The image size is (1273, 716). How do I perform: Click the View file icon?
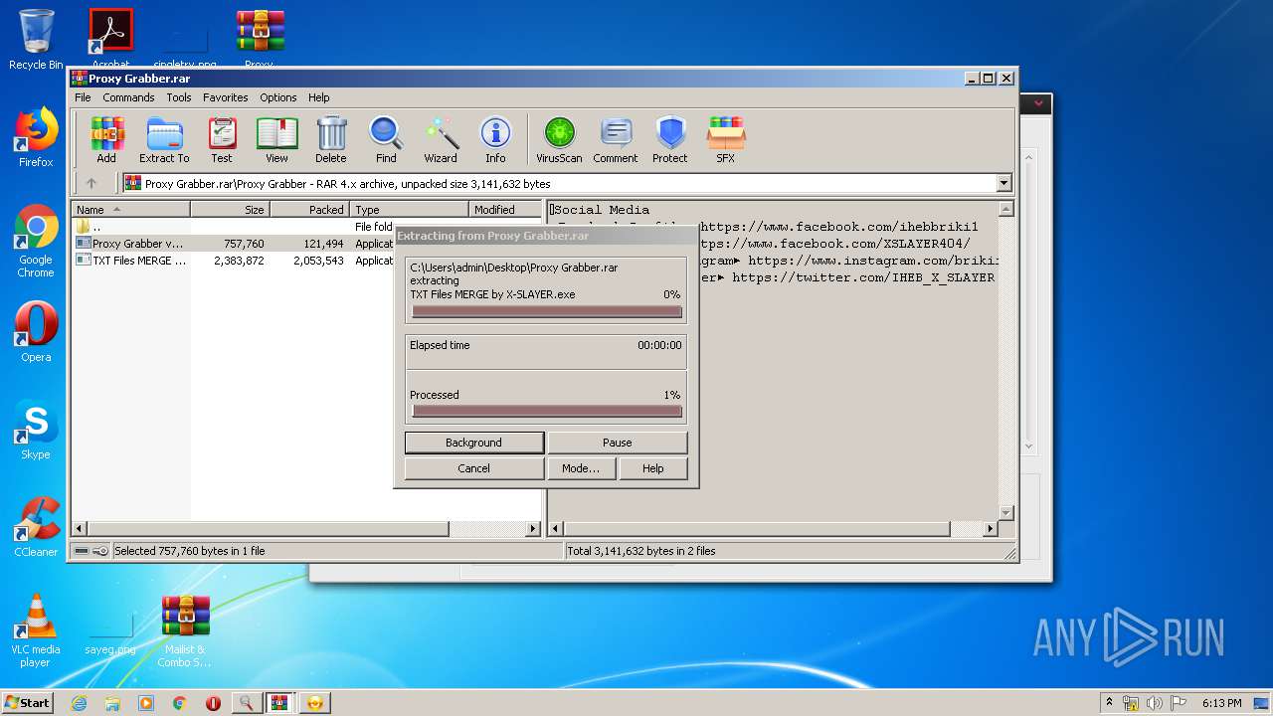click(x=276, y=140)
